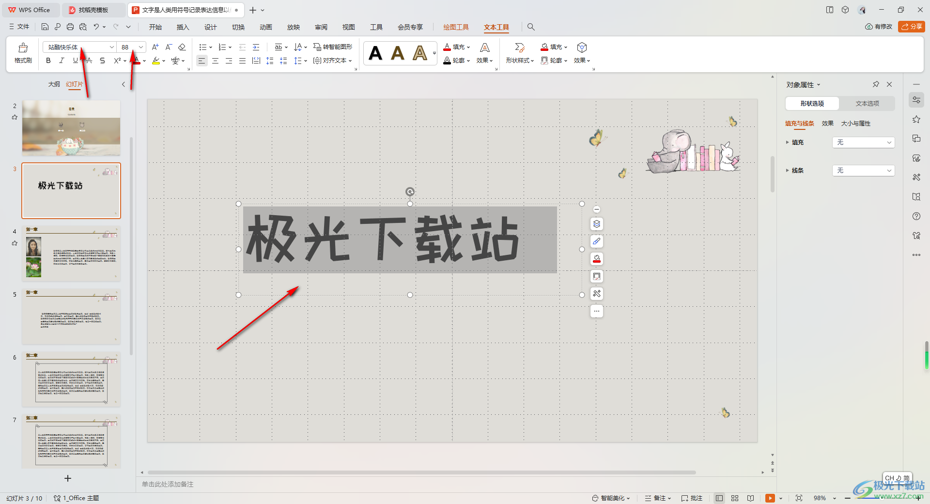The height and width of the screenshot is (504, 930).
Task: Close the object properties panel
Action: pos(889,84)
